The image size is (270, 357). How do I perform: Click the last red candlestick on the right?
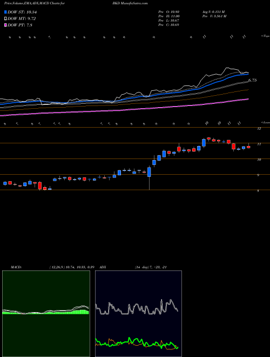(248, 147)
